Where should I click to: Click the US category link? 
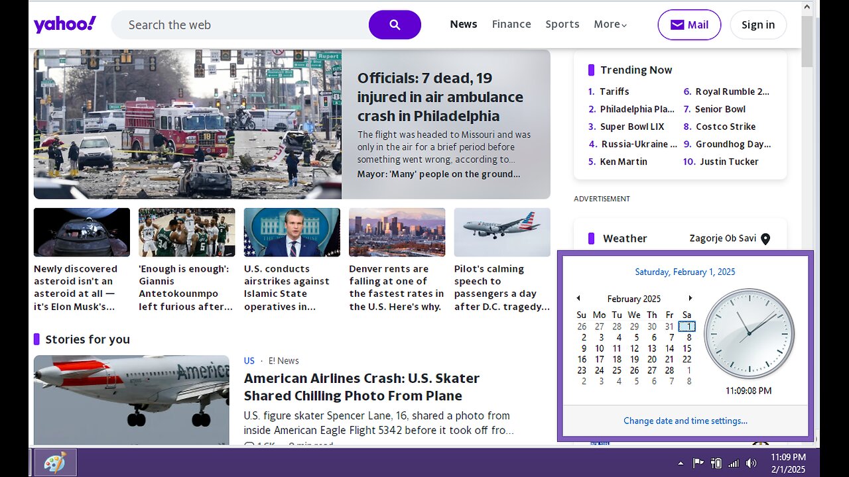point(249,361)
